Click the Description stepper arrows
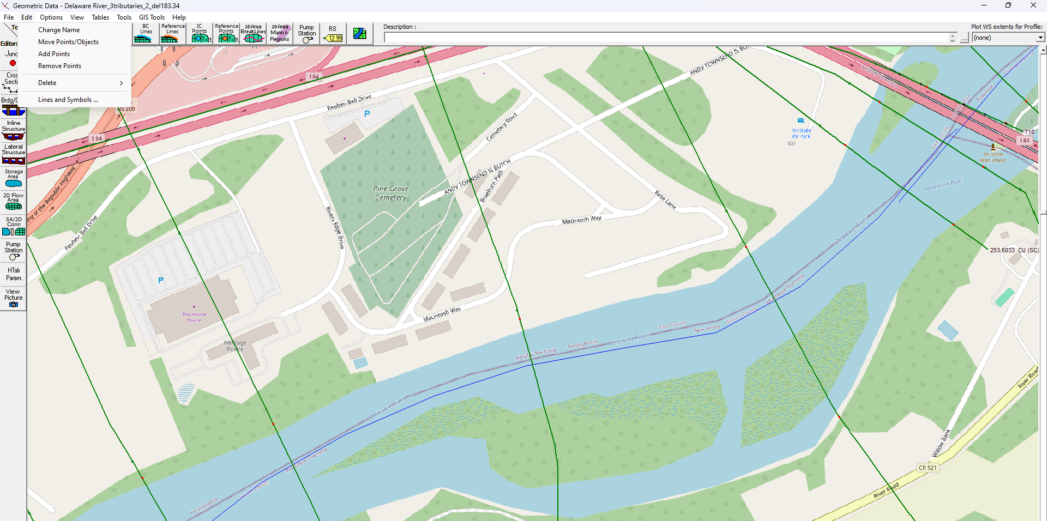The width and height of the screenshot is (1047, 521). pyautogui.click(x=953, y=38)
